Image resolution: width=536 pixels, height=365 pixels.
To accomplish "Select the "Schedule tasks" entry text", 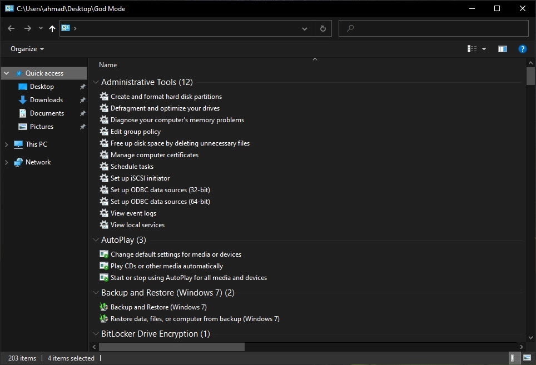I will click(132, 166).
